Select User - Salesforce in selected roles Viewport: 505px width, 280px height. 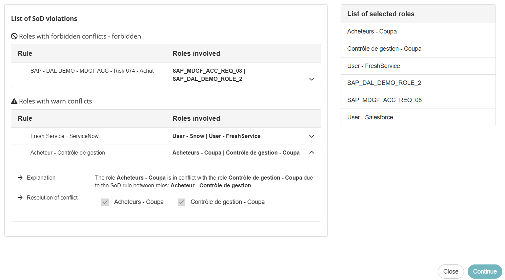coord(370,117)
